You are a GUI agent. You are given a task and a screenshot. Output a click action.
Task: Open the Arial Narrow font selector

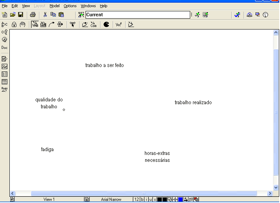tap(111, 200)
